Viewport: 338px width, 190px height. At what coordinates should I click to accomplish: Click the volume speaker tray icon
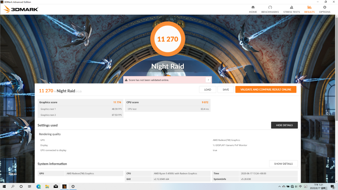pyautogui.click(x=296, y=187)
